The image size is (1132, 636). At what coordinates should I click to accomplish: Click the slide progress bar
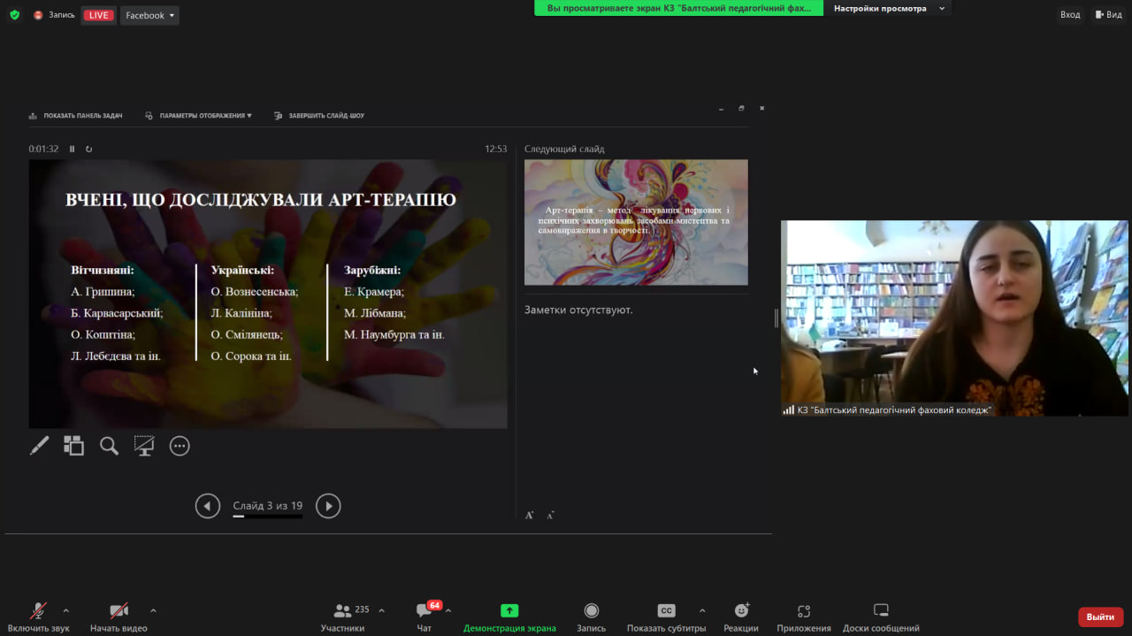(267, 516)
